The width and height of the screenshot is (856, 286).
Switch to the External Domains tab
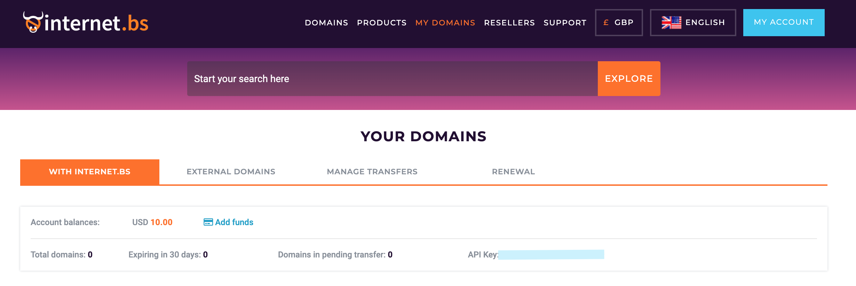tap(231, 172)
